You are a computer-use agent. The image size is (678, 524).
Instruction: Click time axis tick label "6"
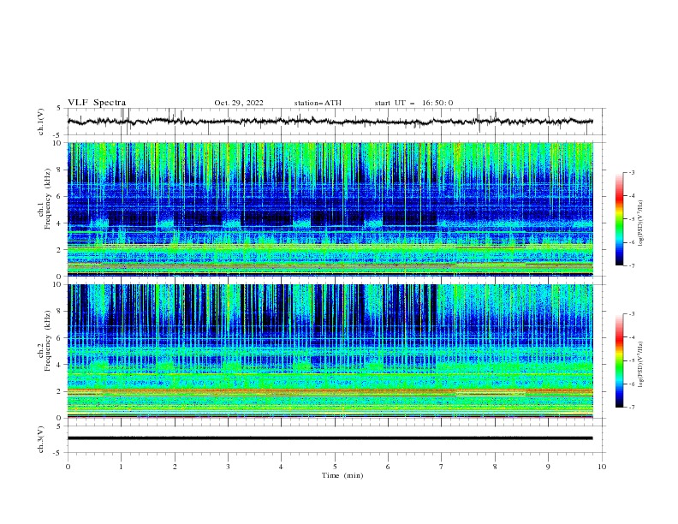[x=388, y=467]
